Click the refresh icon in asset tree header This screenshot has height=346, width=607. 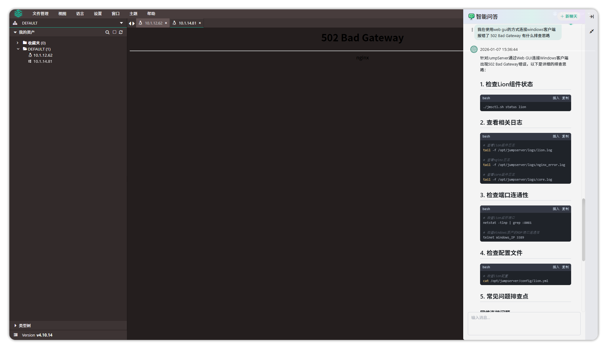point(121,32)
